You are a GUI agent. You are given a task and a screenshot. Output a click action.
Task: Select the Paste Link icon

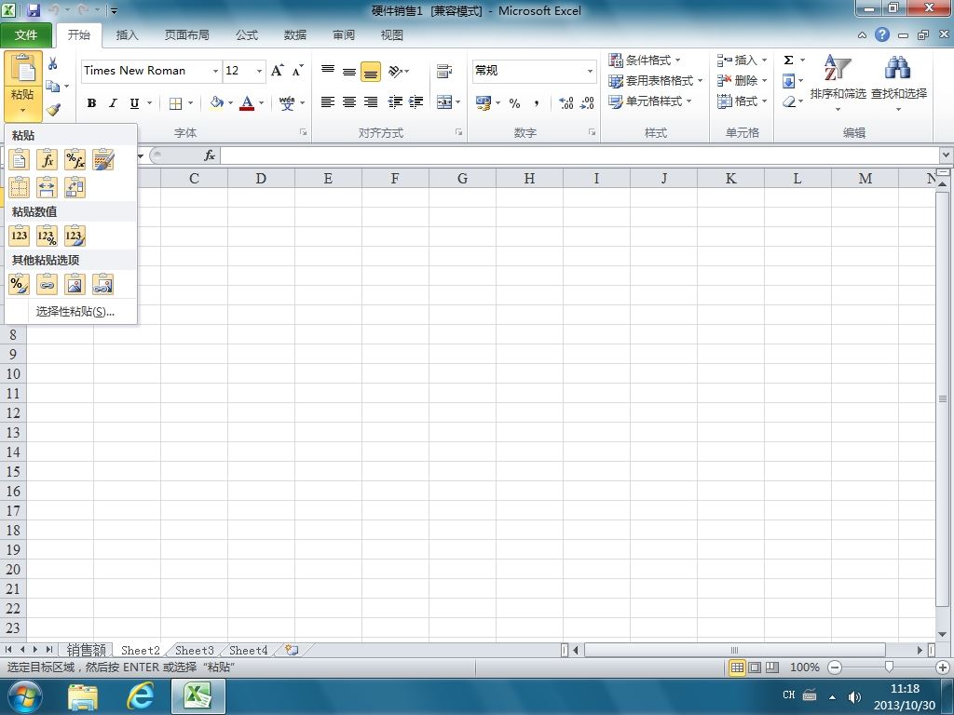(x=47, y=284)
